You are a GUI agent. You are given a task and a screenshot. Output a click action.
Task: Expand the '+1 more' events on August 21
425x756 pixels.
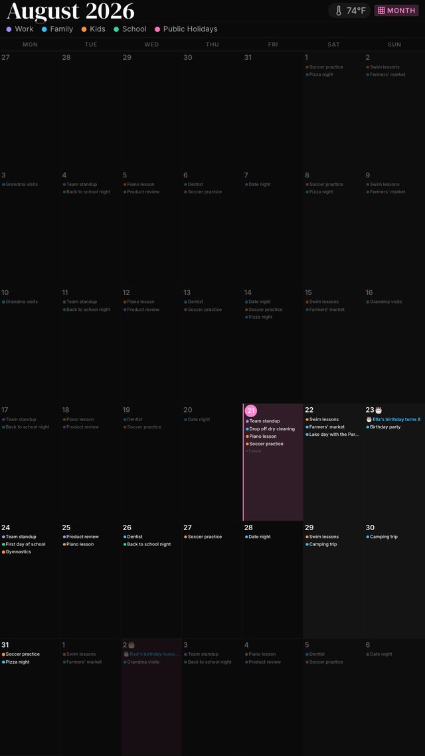254,451
